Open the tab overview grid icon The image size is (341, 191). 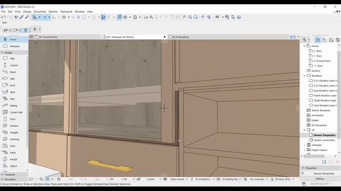coord(31,37)
